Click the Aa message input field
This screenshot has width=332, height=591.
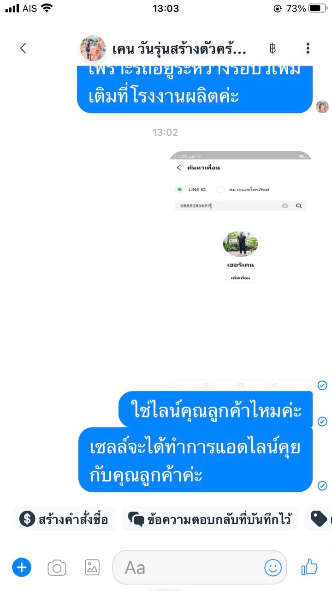tap(200, 567)
